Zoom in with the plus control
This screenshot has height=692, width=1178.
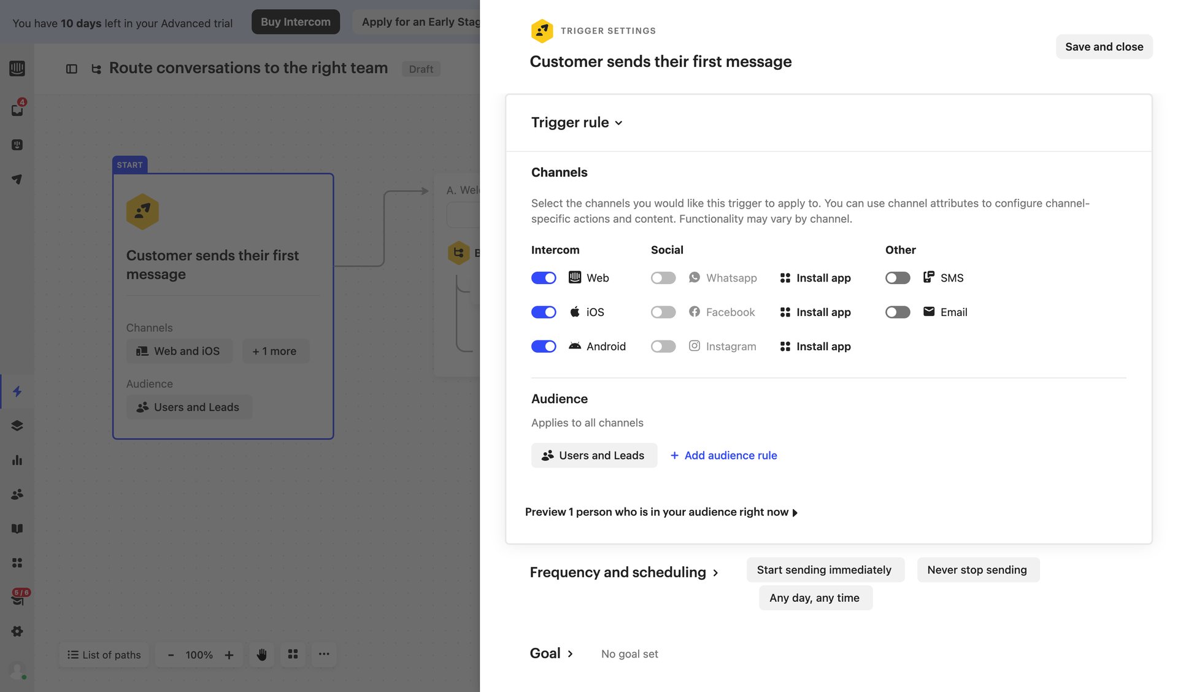pyautogui.click(x=229, y=655)
